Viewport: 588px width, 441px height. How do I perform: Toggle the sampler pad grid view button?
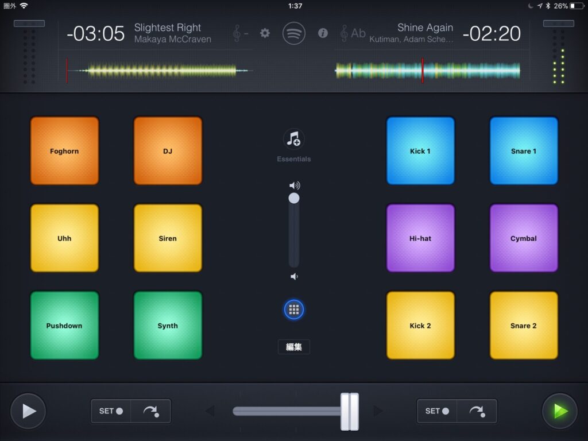click(294, 310)
